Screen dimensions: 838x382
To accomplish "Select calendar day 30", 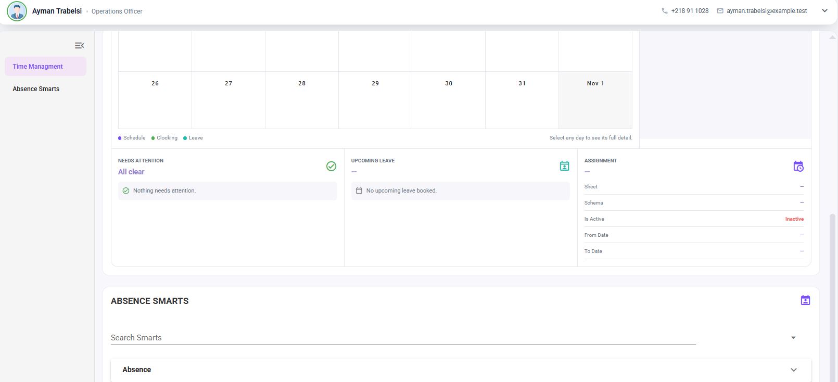I will (449, 100).
